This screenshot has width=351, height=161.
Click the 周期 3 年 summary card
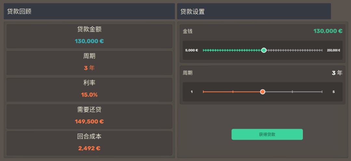click(x=89, y=63)
